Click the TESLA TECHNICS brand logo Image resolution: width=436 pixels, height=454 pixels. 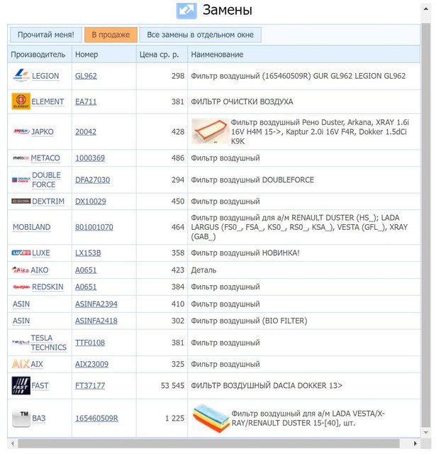[x=21, y=342]
